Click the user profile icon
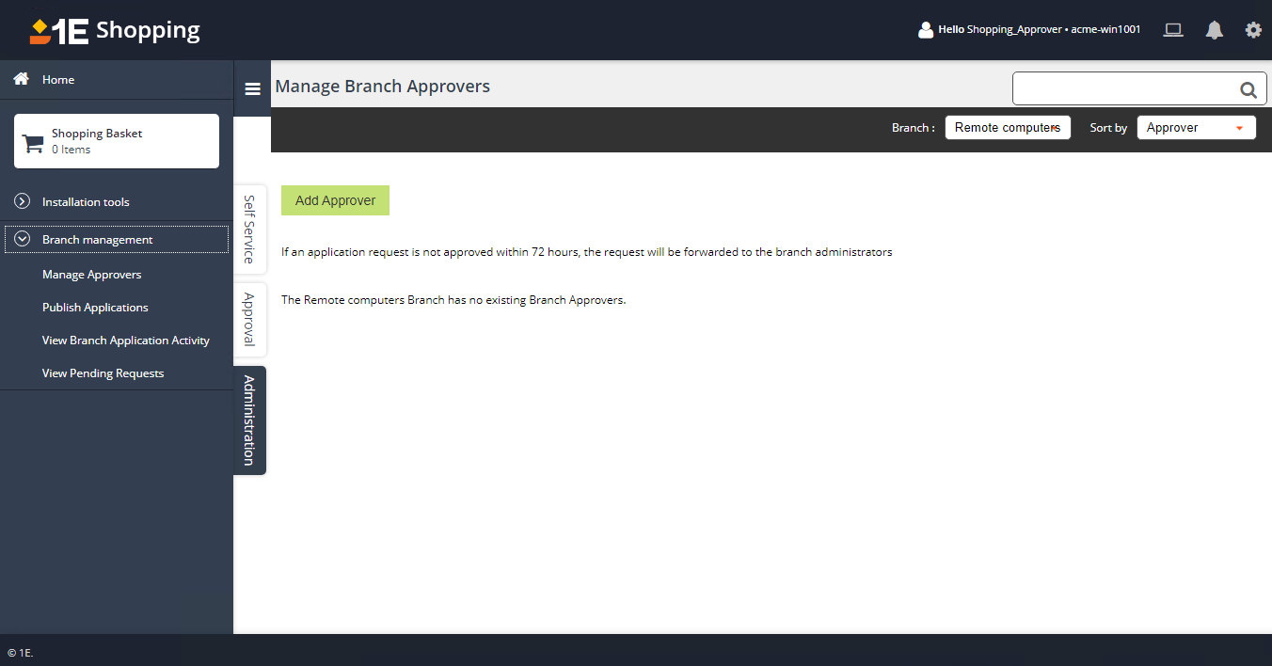 (x=926, y=30)
